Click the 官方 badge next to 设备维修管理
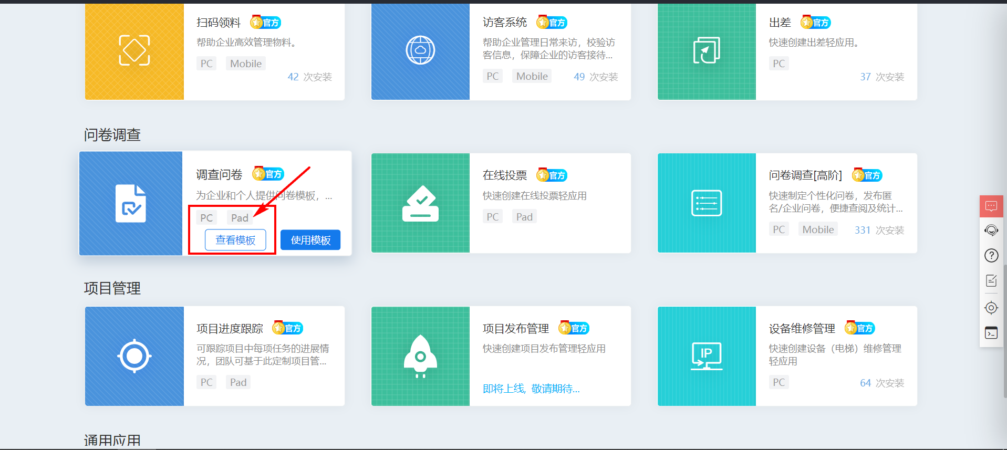The width and height of the screenshot is (1007, 450). tap(859, 328)
